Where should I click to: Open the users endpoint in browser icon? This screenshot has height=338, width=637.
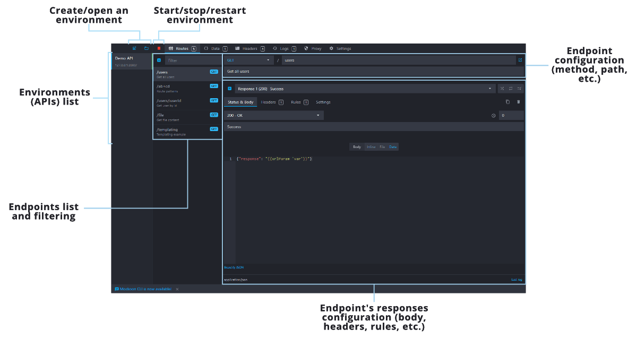click(520, 60)
